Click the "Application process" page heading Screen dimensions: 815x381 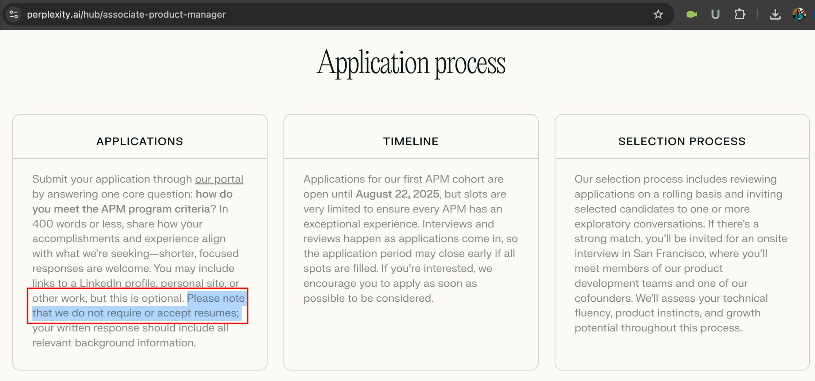pos(411,62)
